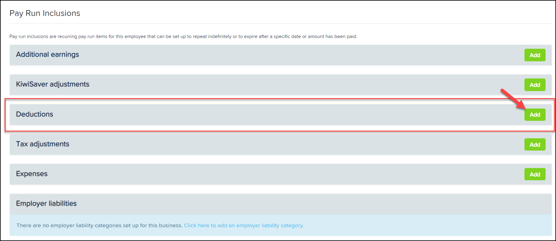This screenshot has height=241, width=556.
Task: Click the empty right side of the blue notice box
Action: click(x=429, y=225)
